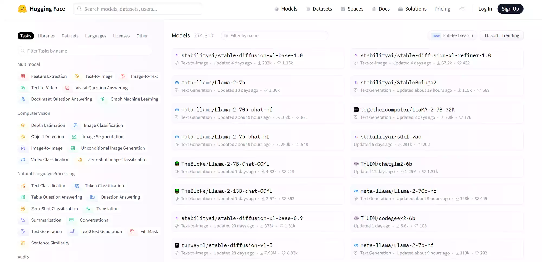542x262 pixels.
Task: Switch to the Licenses filter tab
Action: [121, 36]
